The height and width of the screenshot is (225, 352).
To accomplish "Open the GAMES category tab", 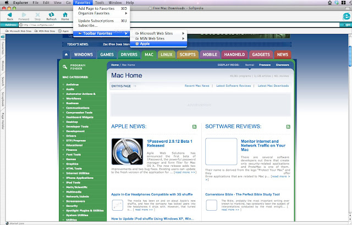I will [107, 55].
